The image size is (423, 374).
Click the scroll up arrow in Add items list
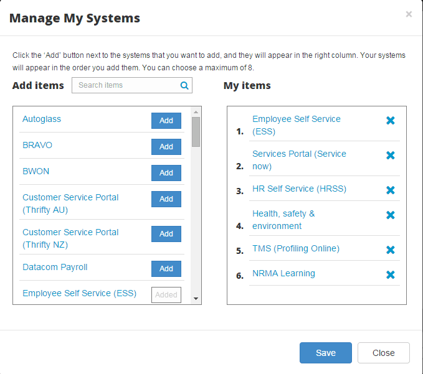(x=196, y=112)
